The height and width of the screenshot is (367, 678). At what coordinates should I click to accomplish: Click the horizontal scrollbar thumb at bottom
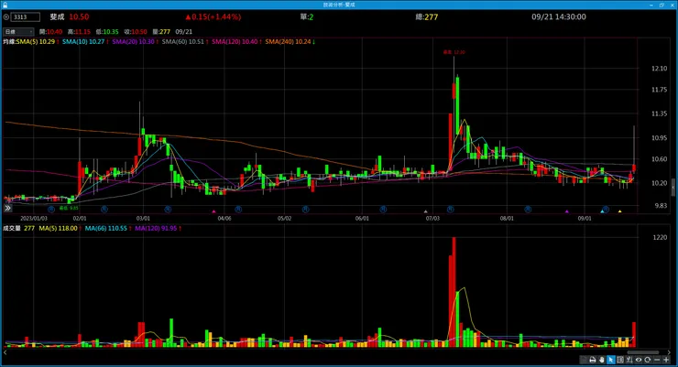pyautogui.click(x=643, y=351)
